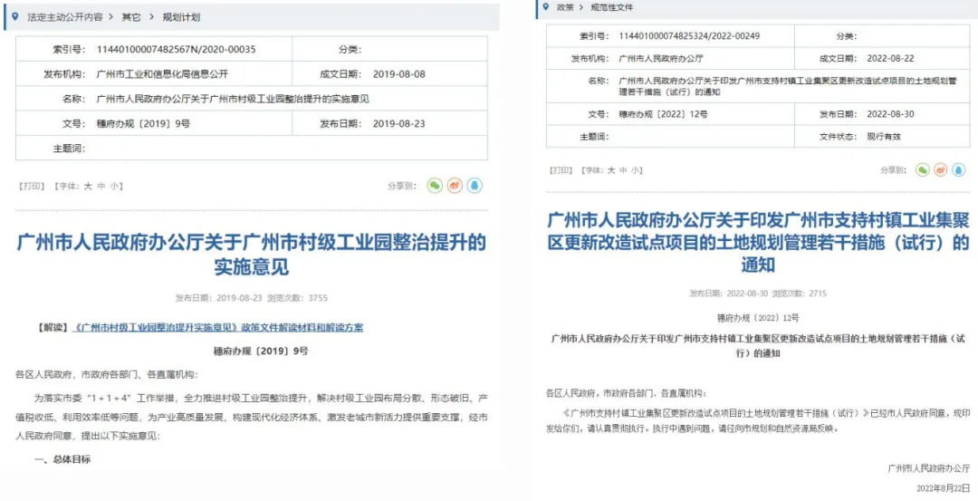This screenshot has height=501, width=978.
Task: Share left document to WeChat
Action: (x=435, y=186)
